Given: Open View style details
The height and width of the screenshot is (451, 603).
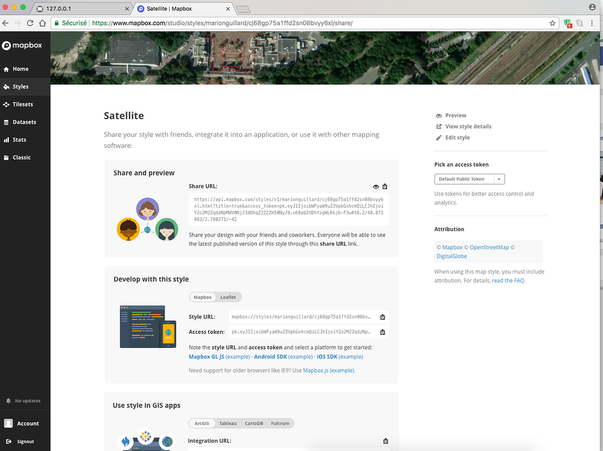Looking at the screenshot, I should [468, 126].
